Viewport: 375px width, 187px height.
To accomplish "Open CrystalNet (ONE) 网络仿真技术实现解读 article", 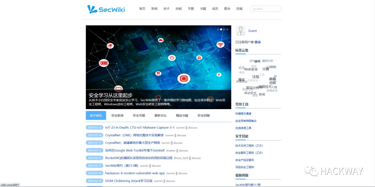I will 134,135.
